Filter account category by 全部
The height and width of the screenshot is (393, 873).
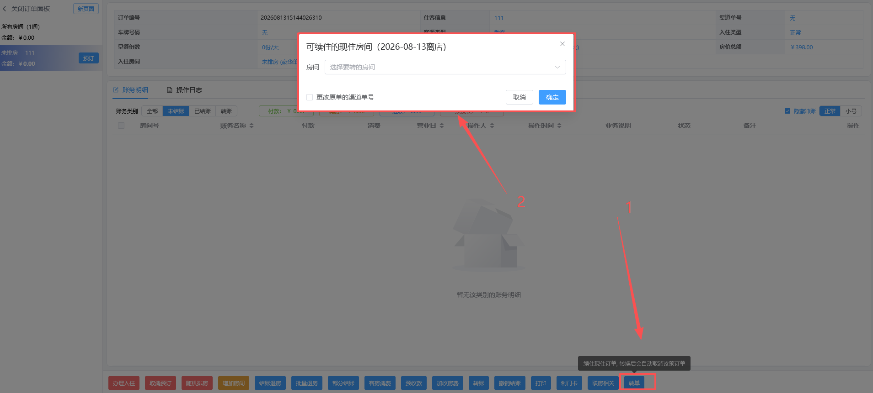[152, 111]
